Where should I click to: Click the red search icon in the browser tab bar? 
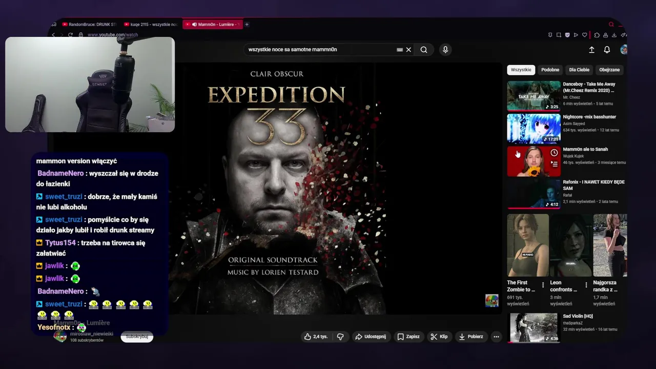611,24
